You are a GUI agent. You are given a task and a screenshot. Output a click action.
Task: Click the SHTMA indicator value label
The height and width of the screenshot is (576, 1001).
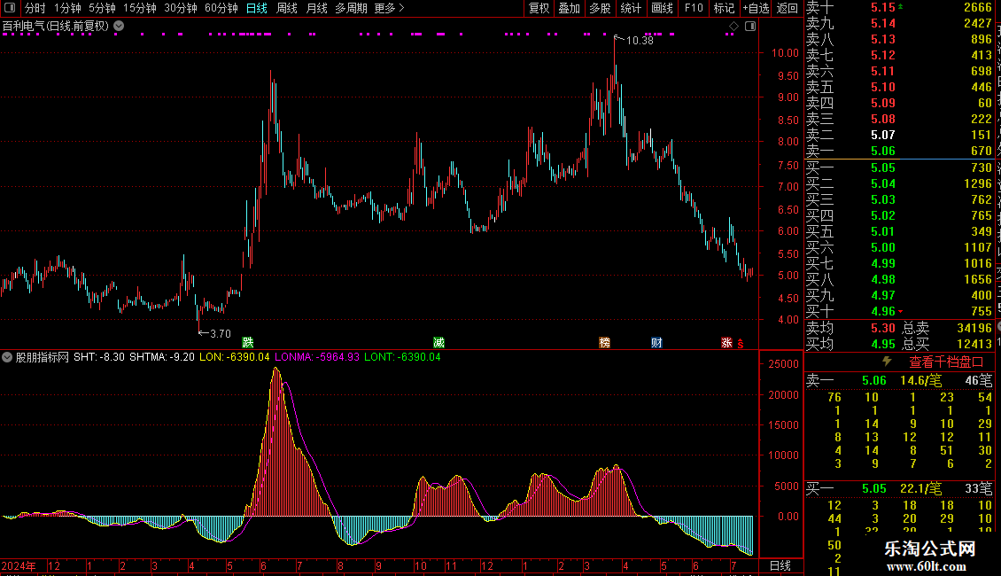click(162, 357)
